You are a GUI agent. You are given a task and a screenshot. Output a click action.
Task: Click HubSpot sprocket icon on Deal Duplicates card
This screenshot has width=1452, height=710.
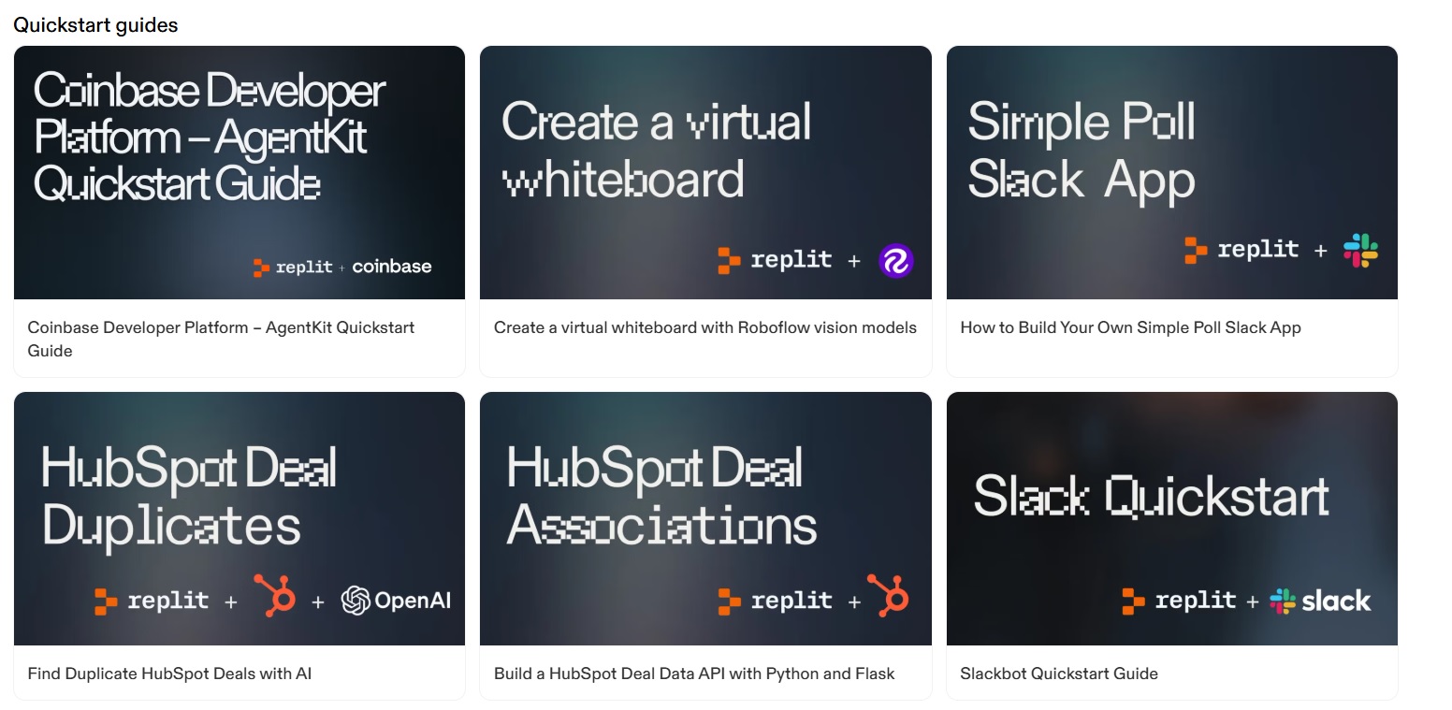[x=275, y=595]
